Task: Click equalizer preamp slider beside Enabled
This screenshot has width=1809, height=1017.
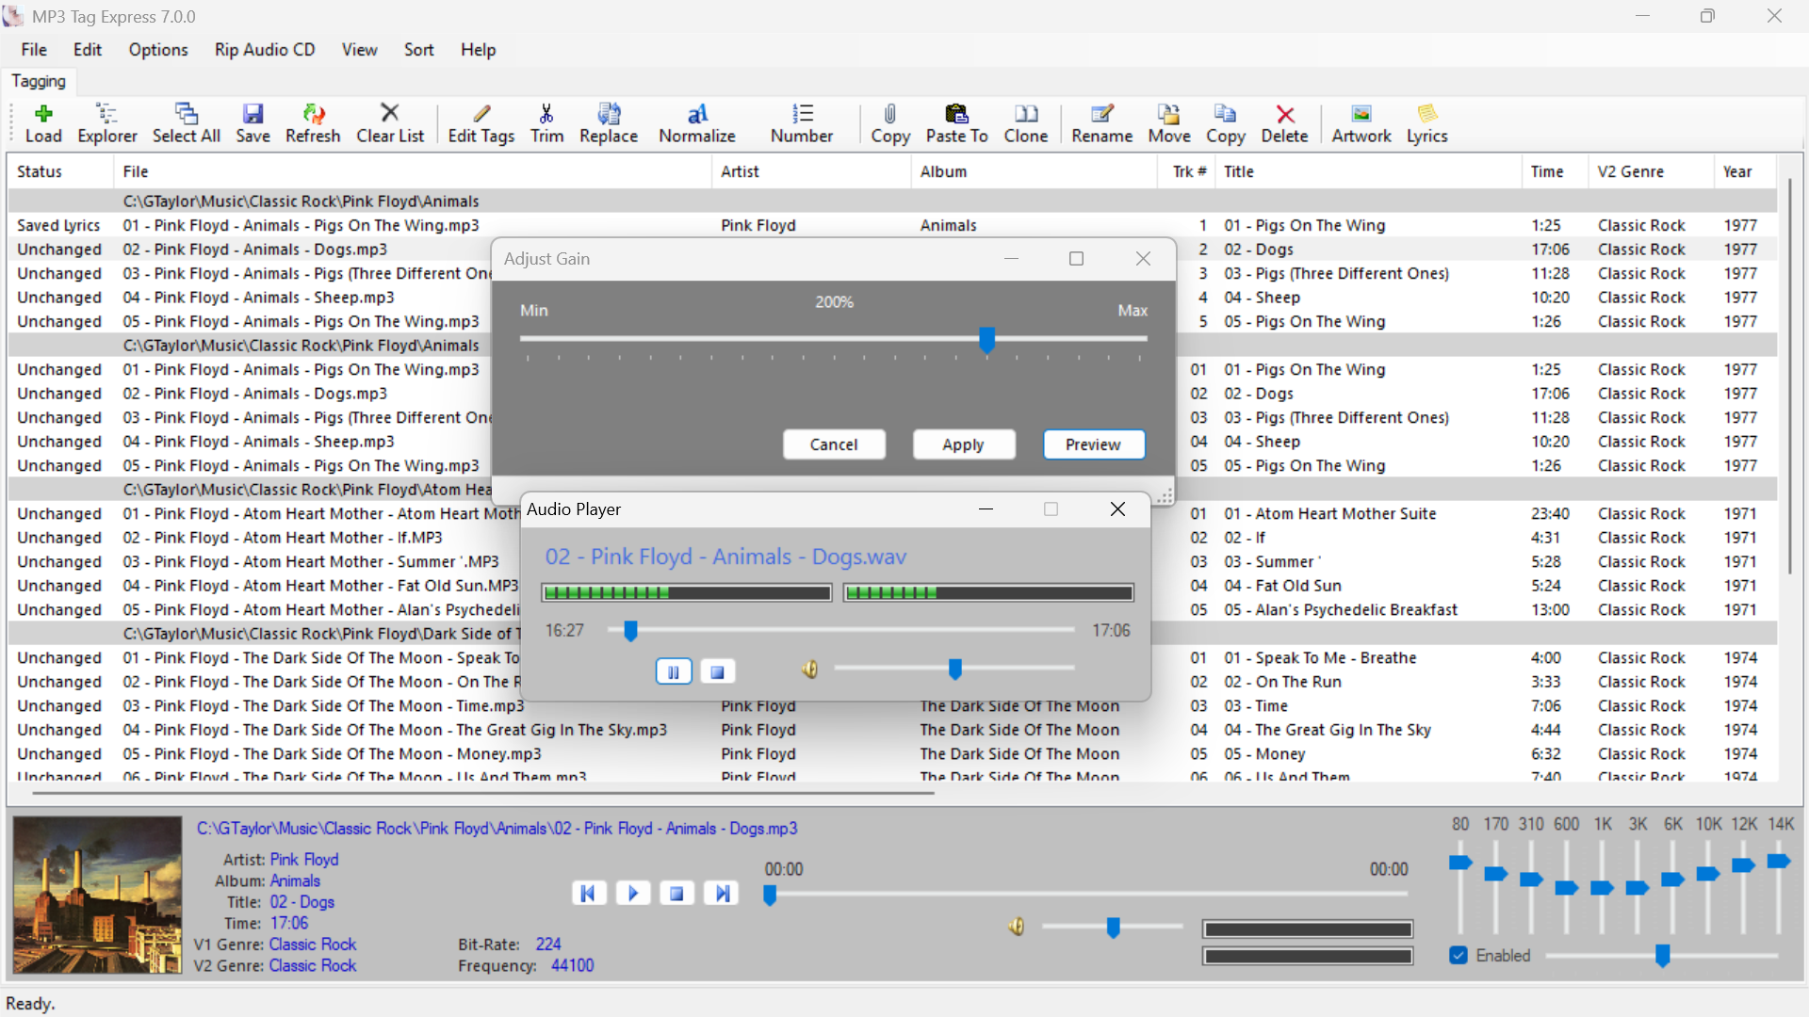Action: tap(1662, 956)
